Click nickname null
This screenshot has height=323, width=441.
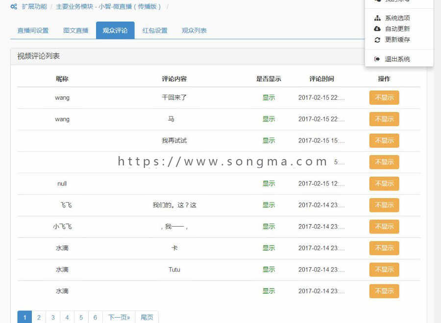coord(62,184)
